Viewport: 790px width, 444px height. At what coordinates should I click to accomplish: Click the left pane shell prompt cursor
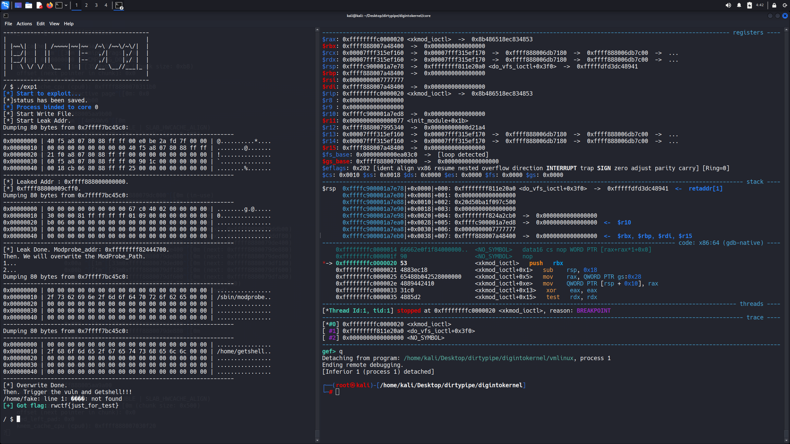19,419
